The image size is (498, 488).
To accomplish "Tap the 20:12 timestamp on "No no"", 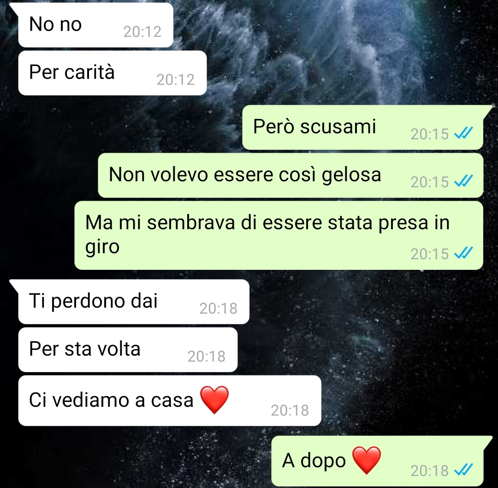I will (142, 31).
